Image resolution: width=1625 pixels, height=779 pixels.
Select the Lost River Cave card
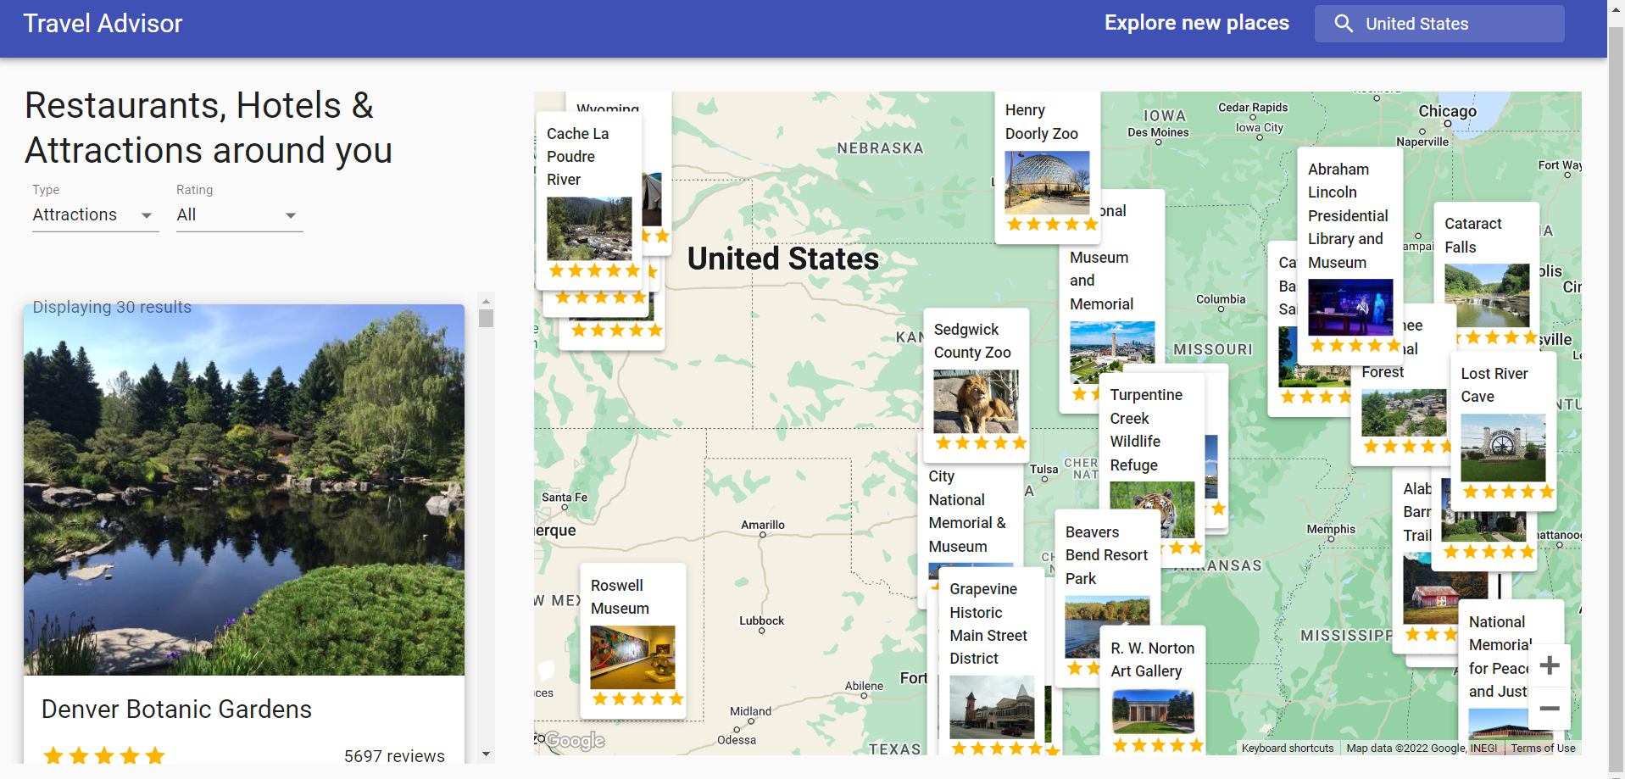1503,431
